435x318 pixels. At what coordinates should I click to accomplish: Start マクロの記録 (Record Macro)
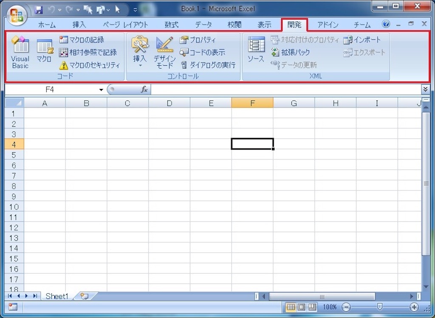[82, 40]
